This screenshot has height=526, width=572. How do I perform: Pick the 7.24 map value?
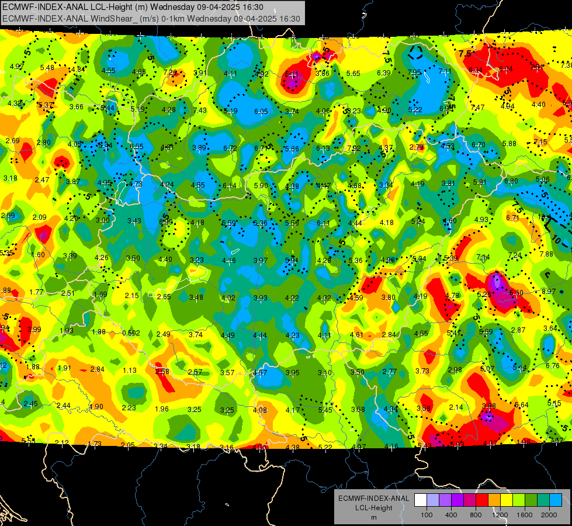point(514,255)
